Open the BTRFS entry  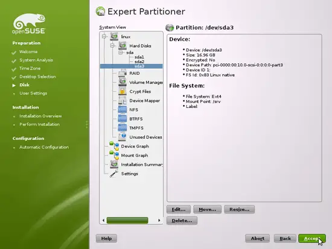point(136,119)
